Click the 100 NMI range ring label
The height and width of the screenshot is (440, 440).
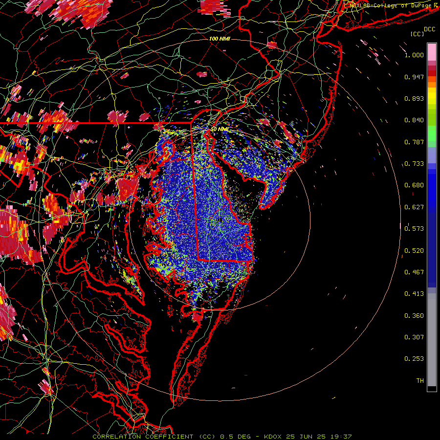[220, 39]
